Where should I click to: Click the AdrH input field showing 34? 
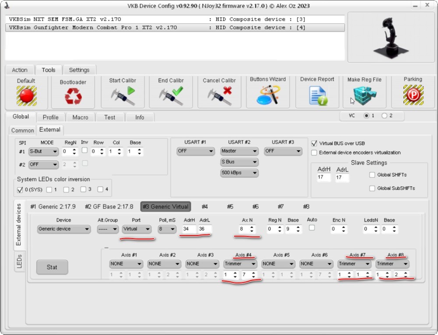coord(189,229)
